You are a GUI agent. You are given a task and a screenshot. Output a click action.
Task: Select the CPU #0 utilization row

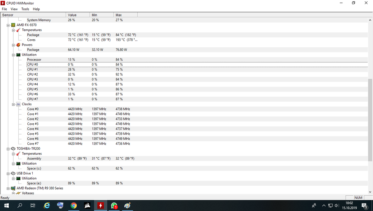(197, 65)
